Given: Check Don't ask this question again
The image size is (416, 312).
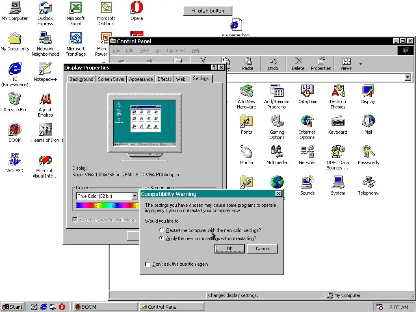Looking at the screenshot, I should [x=148, y=264].
